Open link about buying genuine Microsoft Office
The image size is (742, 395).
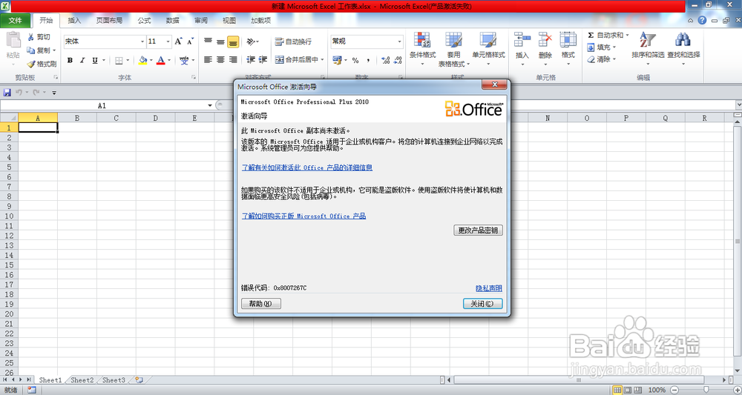(x=303, y=216)
